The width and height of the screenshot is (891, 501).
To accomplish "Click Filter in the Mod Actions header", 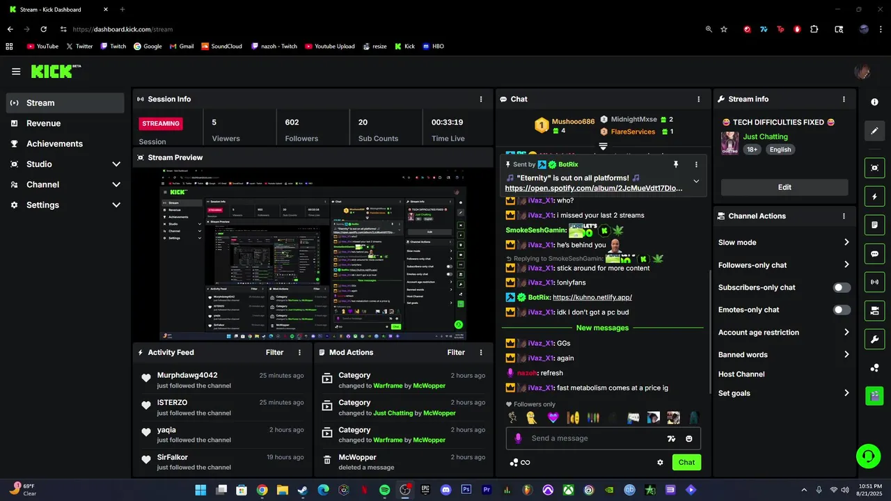I will (456, 353).
